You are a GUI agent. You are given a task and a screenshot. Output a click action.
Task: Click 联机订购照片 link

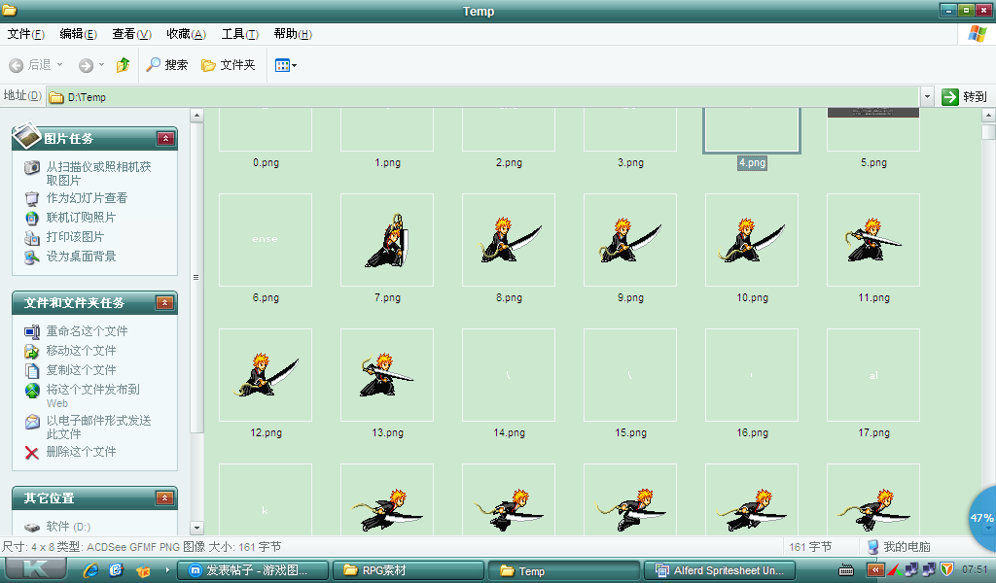click(81, 218)
